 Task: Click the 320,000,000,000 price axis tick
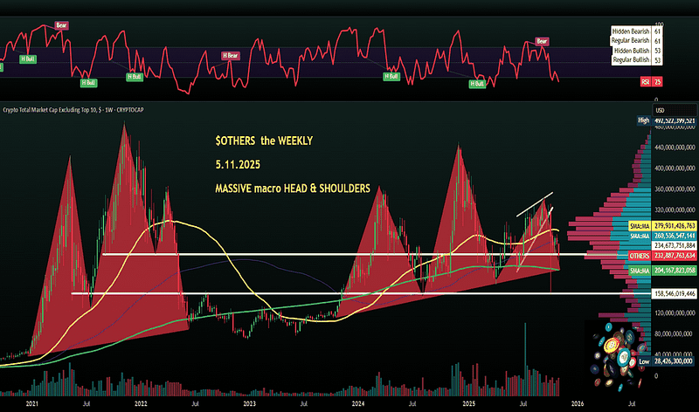[x=675, y=209]
